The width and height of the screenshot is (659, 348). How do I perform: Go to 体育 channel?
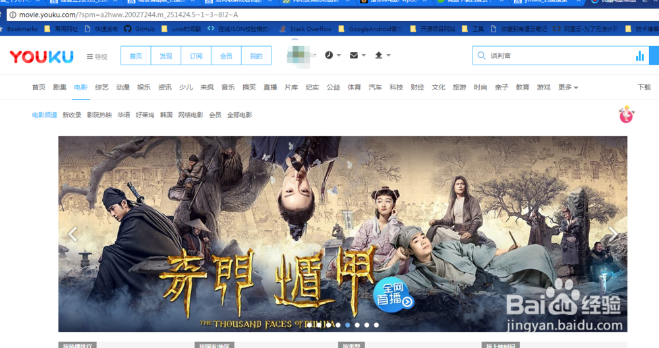click(355, 88)
